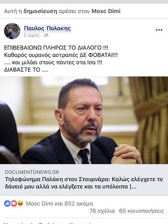Click the globe public-audience icon

[46, 35]
